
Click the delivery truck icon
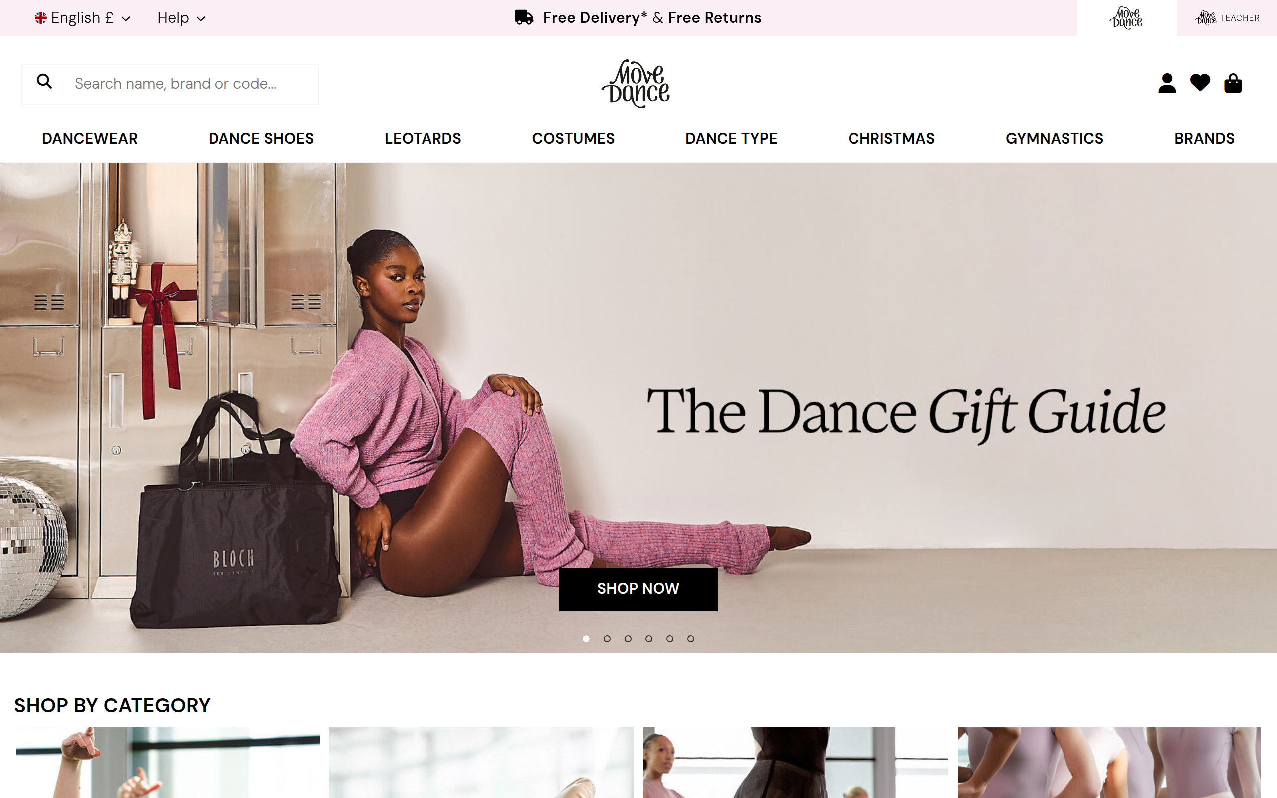tap(524, 17)
